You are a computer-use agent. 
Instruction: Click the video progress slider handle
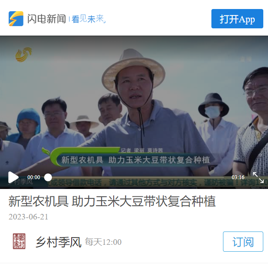(x=48, y=177)
